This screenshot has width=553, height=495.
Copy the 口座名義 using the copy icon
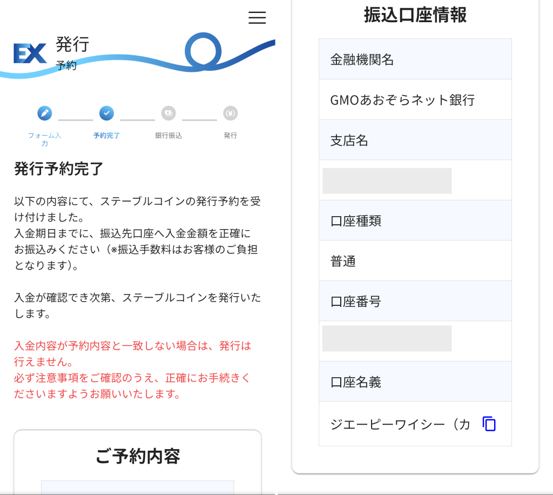pyautogui.click(x=489, y=424)
